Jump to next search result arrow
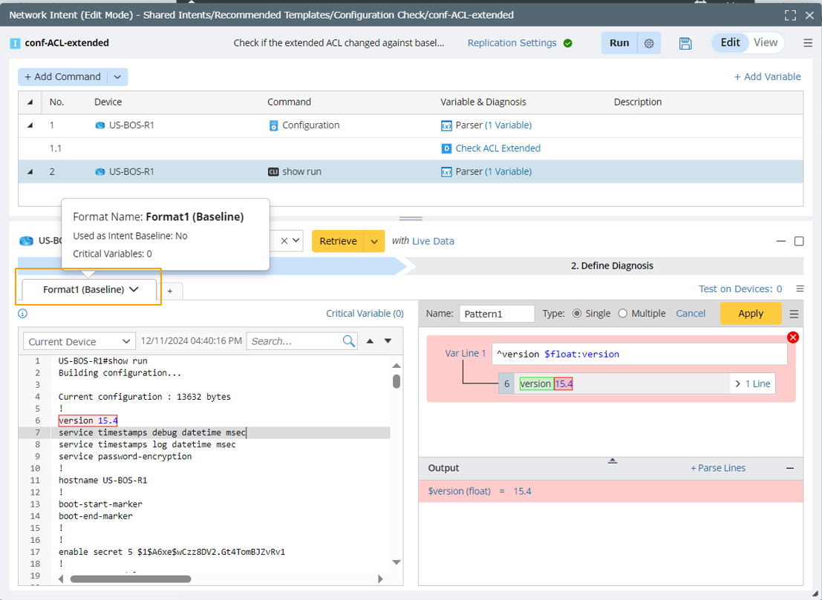The width and height of the screenshot is (822, 600). pos(388,341)
